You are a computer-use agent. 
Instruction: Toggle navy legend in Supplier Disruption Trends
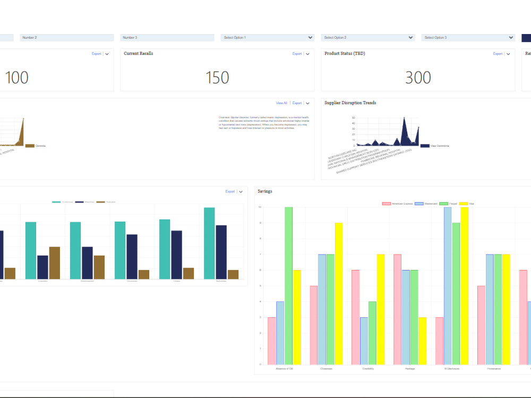click(434, 146)
